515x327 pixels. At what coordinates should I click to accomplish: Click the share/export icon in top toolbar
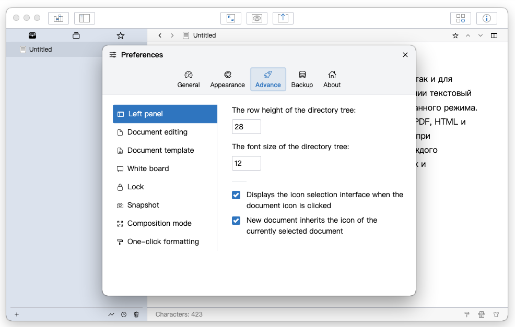[283, 18]
